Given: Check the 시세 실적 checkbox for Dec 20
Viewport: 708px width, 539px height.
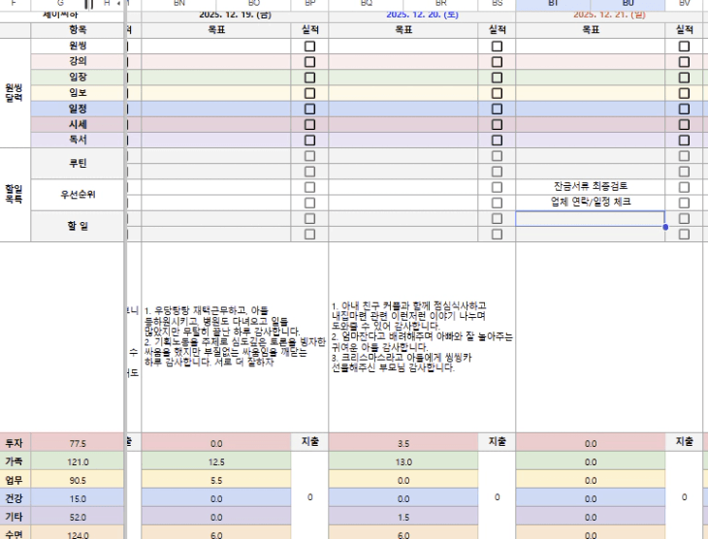Looking at the screenshot, I should [497, 124].
